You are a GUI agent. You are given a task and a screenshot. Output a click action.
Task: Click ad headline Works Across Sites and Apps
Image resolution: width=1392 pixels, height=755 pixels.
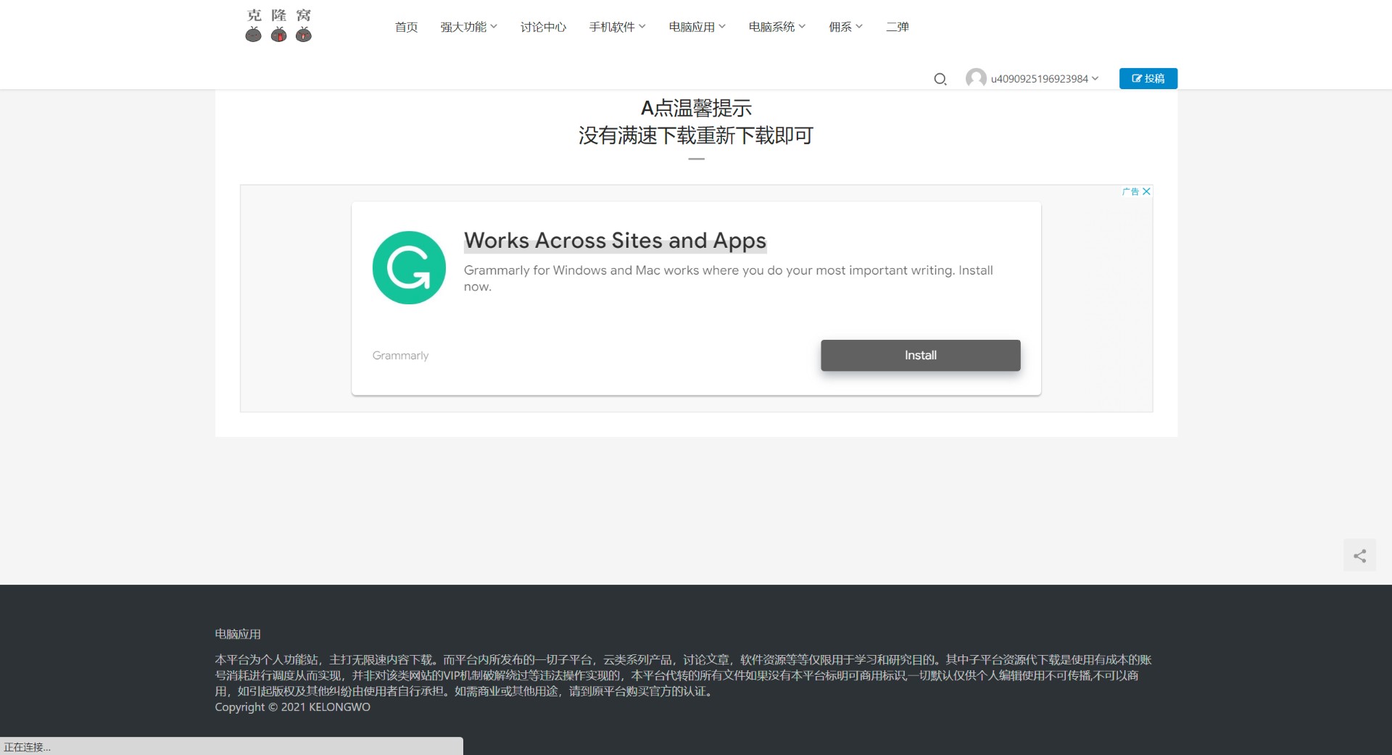(x=615, y=241)
